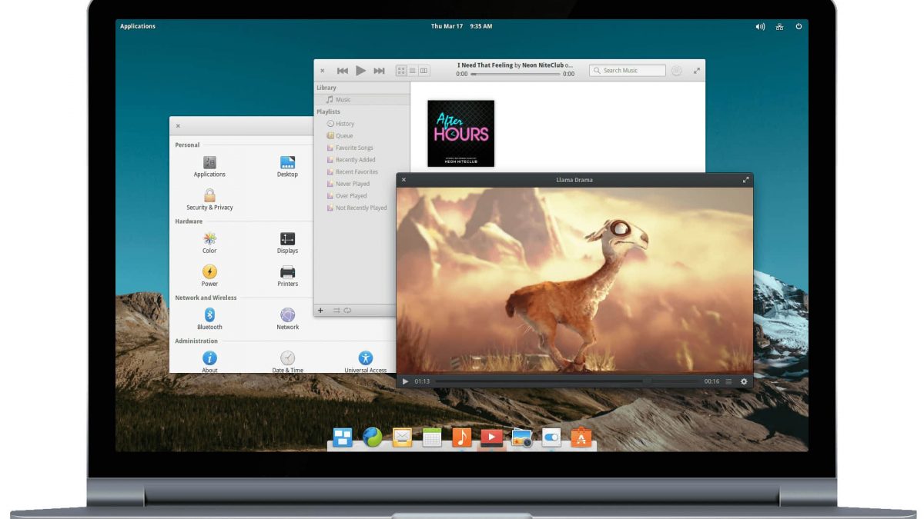This screenshot has width=924, height=519.
Task: Launch Calendar from the dock
Action: point(432,437)
